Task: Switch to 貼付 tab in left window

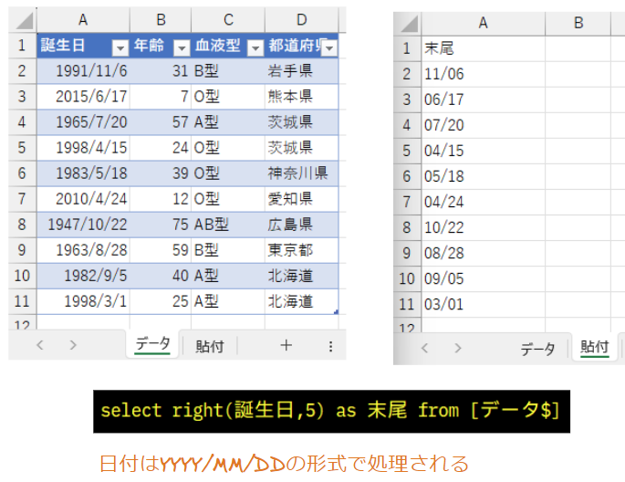Action: (210, 346)
